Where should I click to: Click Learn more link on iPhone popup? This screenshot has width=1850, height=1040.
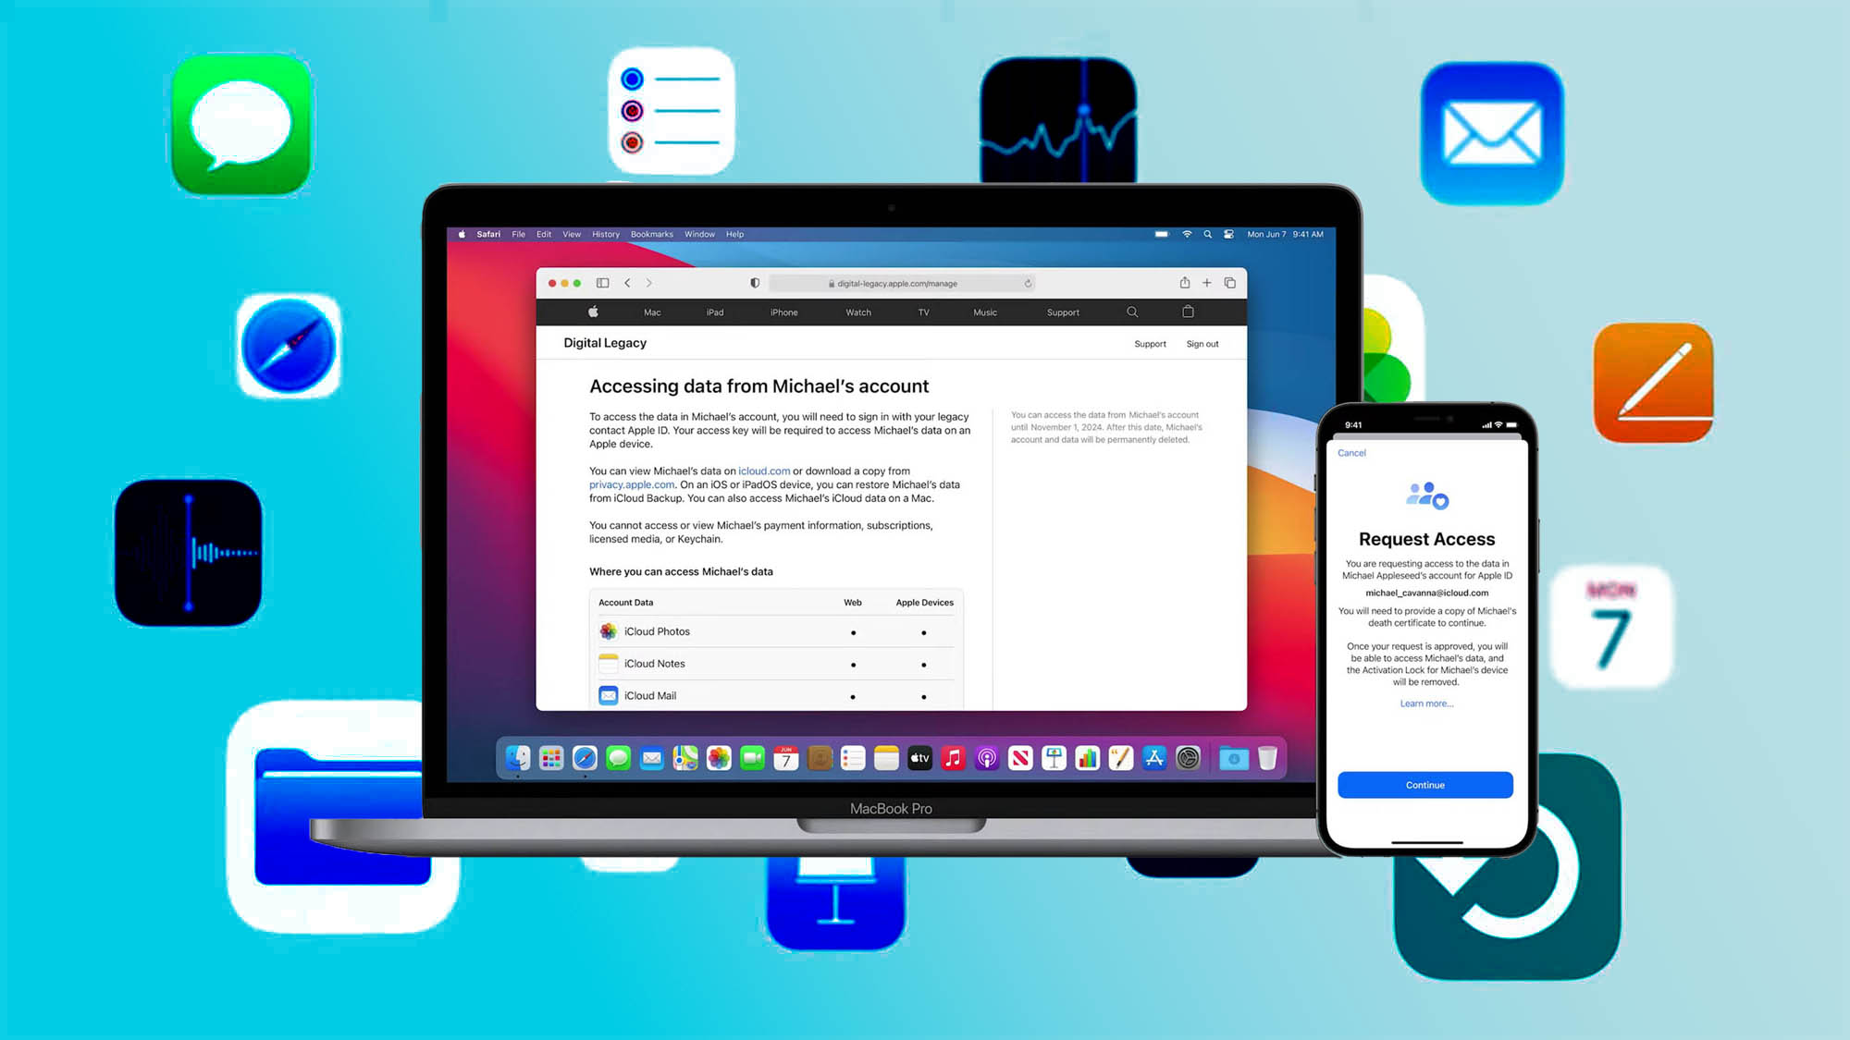coord(1425,704)
